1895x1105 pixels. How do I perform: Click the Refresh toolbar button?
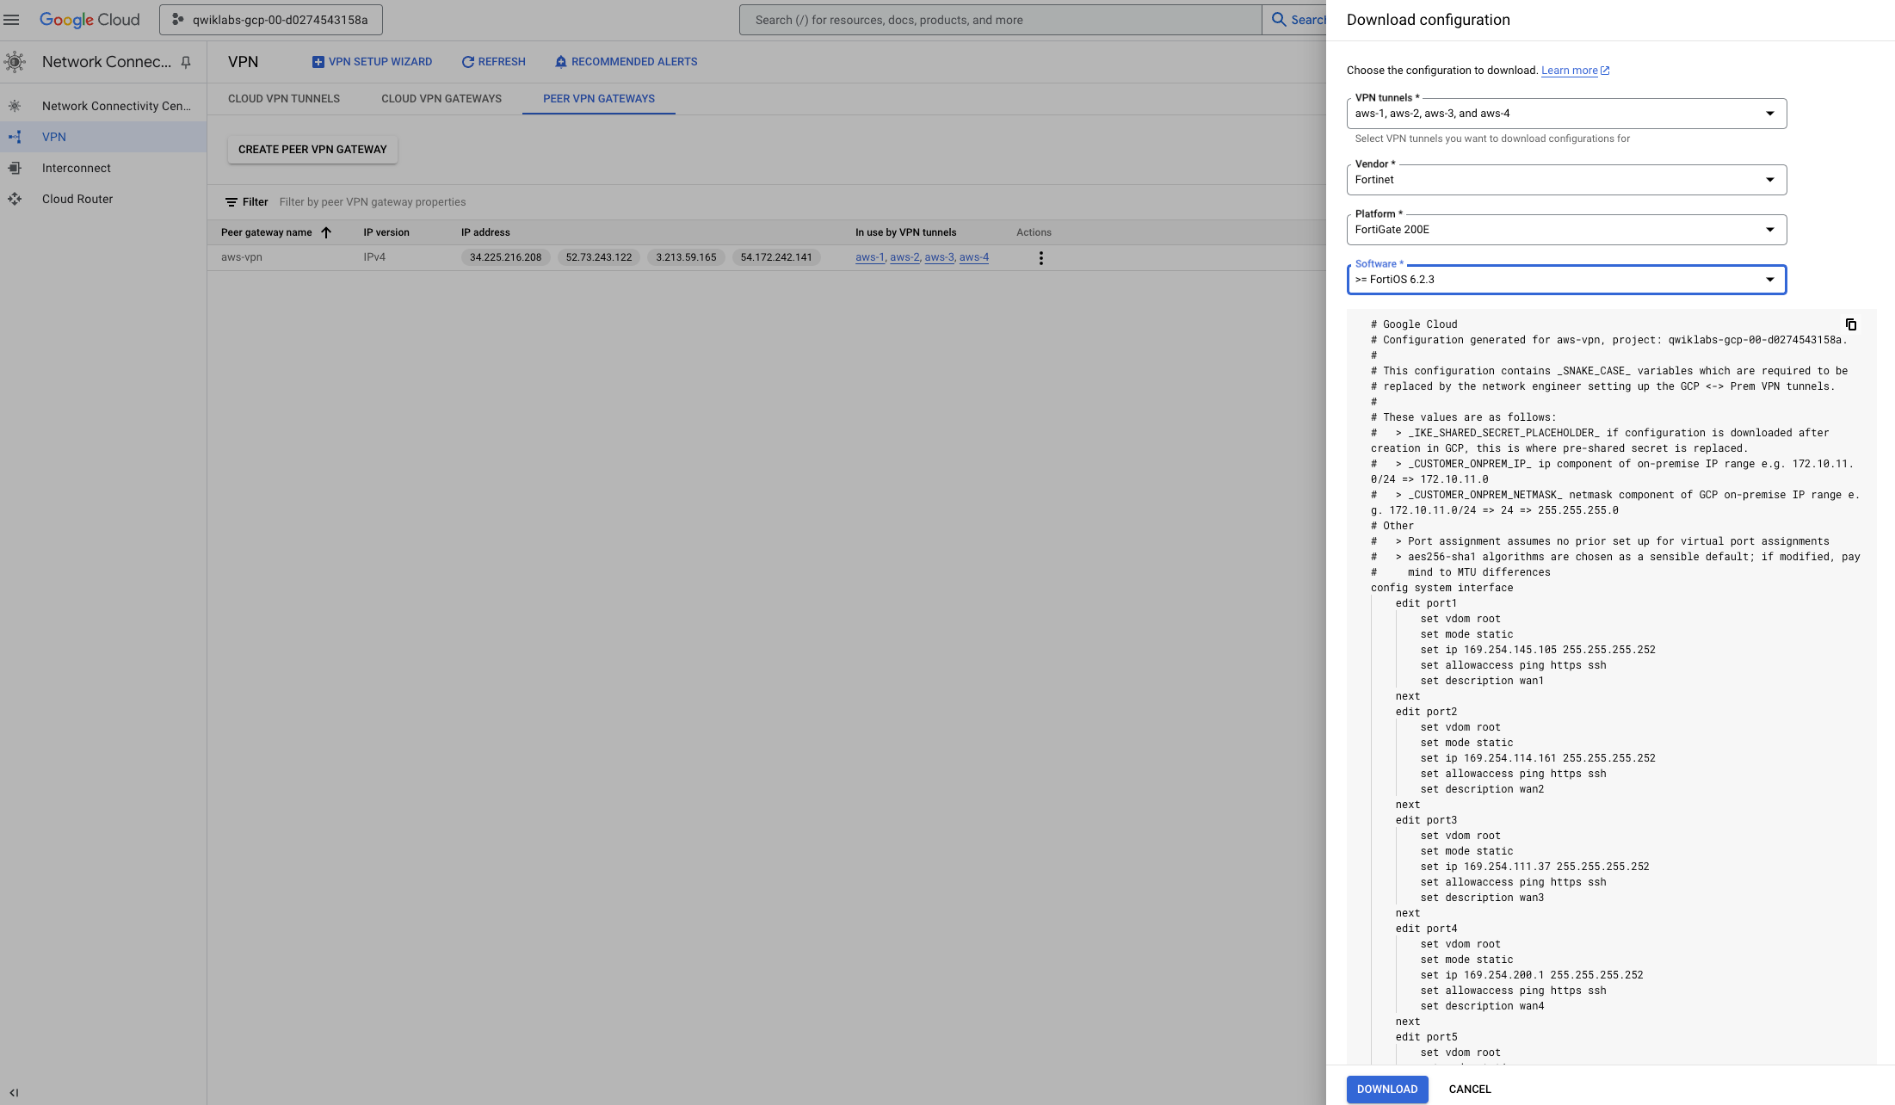point(493,62)
